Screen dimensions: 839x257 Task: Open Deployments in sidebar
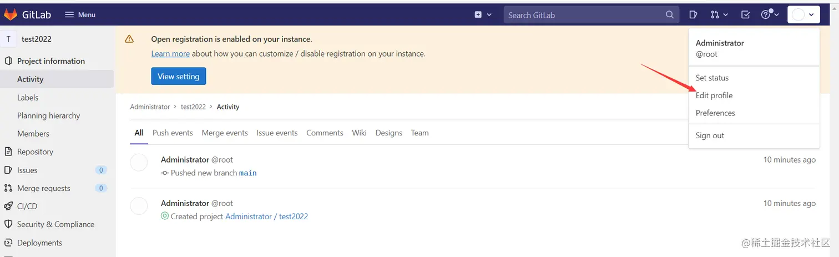point(39,243)
